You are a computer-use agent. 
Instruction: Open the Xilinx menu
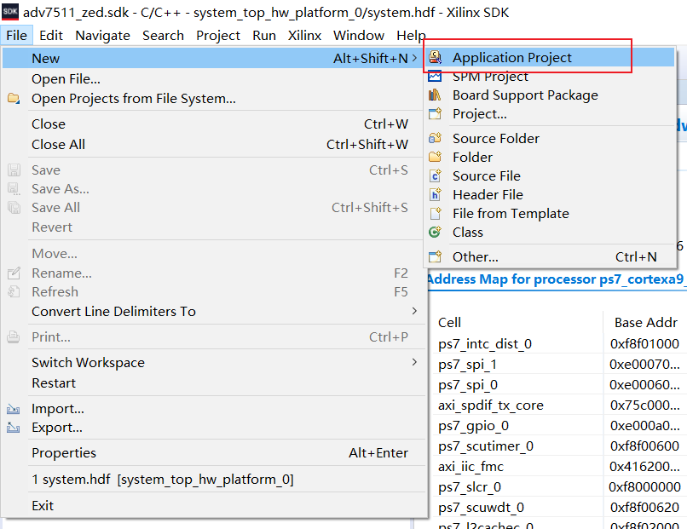coord(304,35)
